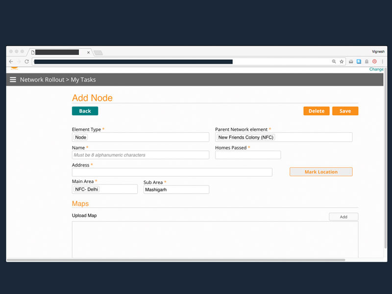The image size is (392, 294).
Task: Bookmark page using the star icon
Action: (342, 62)
